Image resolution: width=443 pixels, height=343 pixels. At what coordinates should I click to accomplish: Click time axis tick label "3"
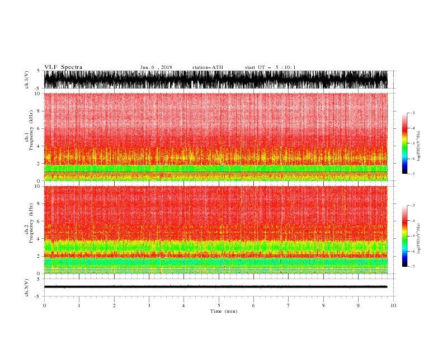(x=149, y=305)
